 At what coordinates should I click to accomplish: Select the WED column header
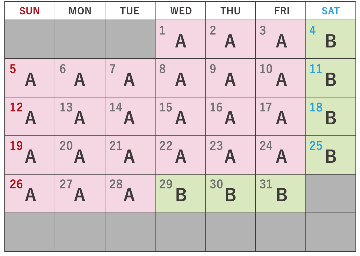click(180, 11)
